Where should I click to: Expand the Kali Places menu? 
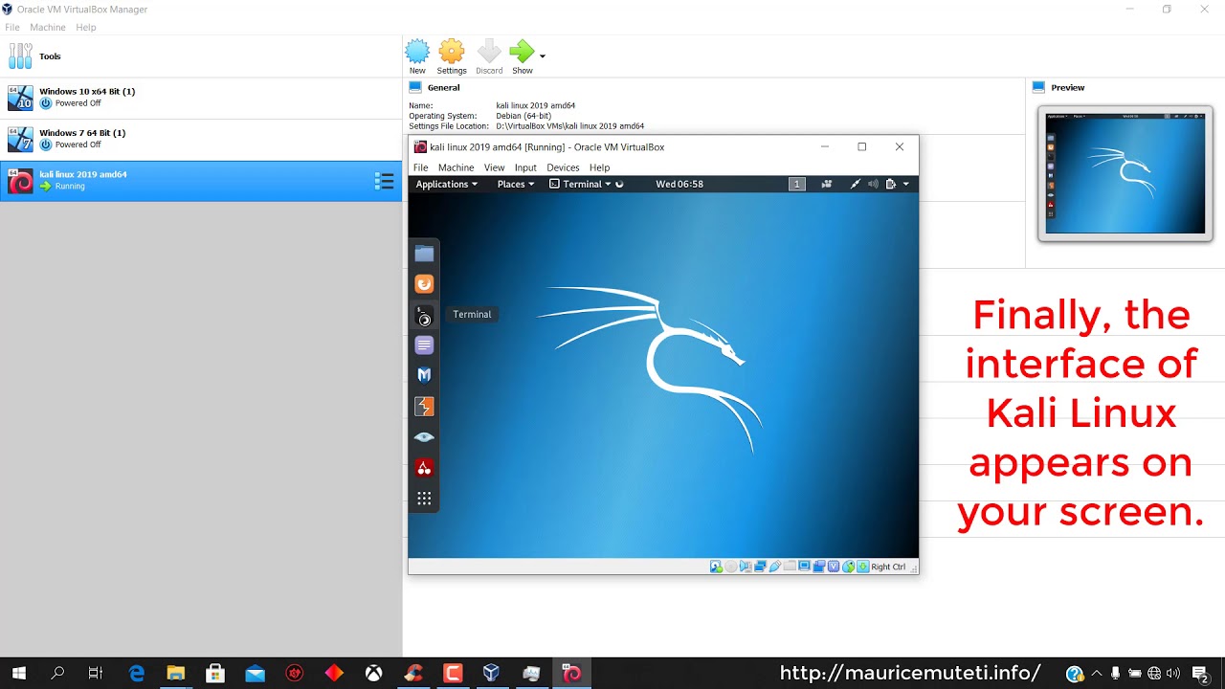pyautogui.click(x=515, y=184)
